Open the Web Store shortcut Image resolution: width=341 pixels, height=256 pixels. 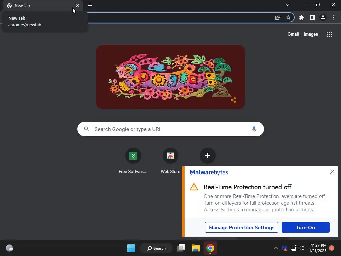(x=170, y=161)
